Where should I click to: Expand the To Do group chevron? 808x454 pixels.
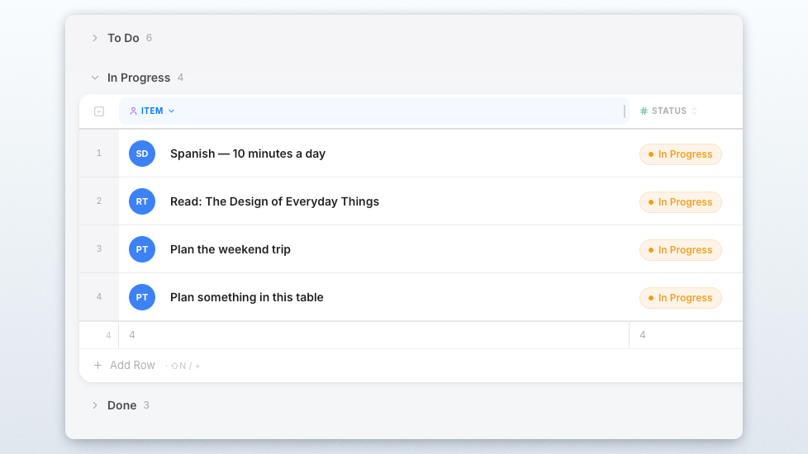click(x=95, y=38)
